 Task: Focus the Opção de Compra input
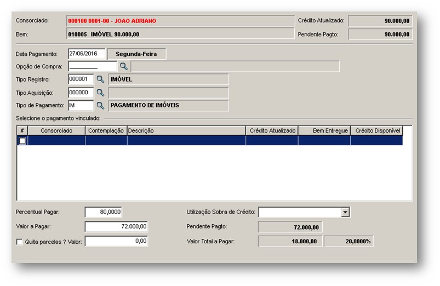click(x=92, y=66)
